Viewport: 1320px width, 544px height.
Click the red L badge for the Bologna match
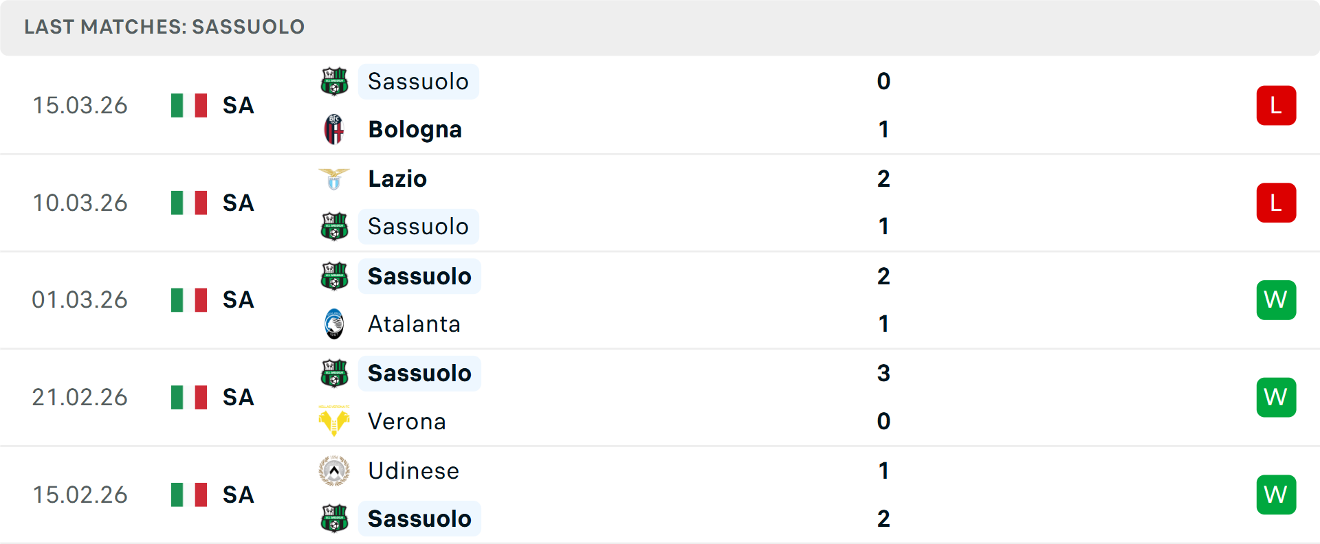pos(1276,105)
